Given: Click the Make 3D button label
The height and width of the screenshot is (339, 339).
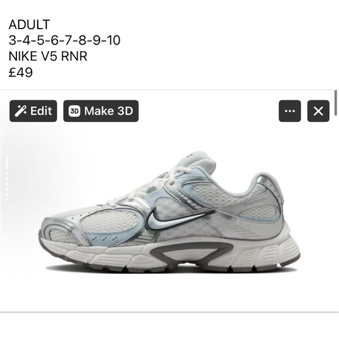Looking at the screenshot, I should pyautogui.click(x=109, y=111).
